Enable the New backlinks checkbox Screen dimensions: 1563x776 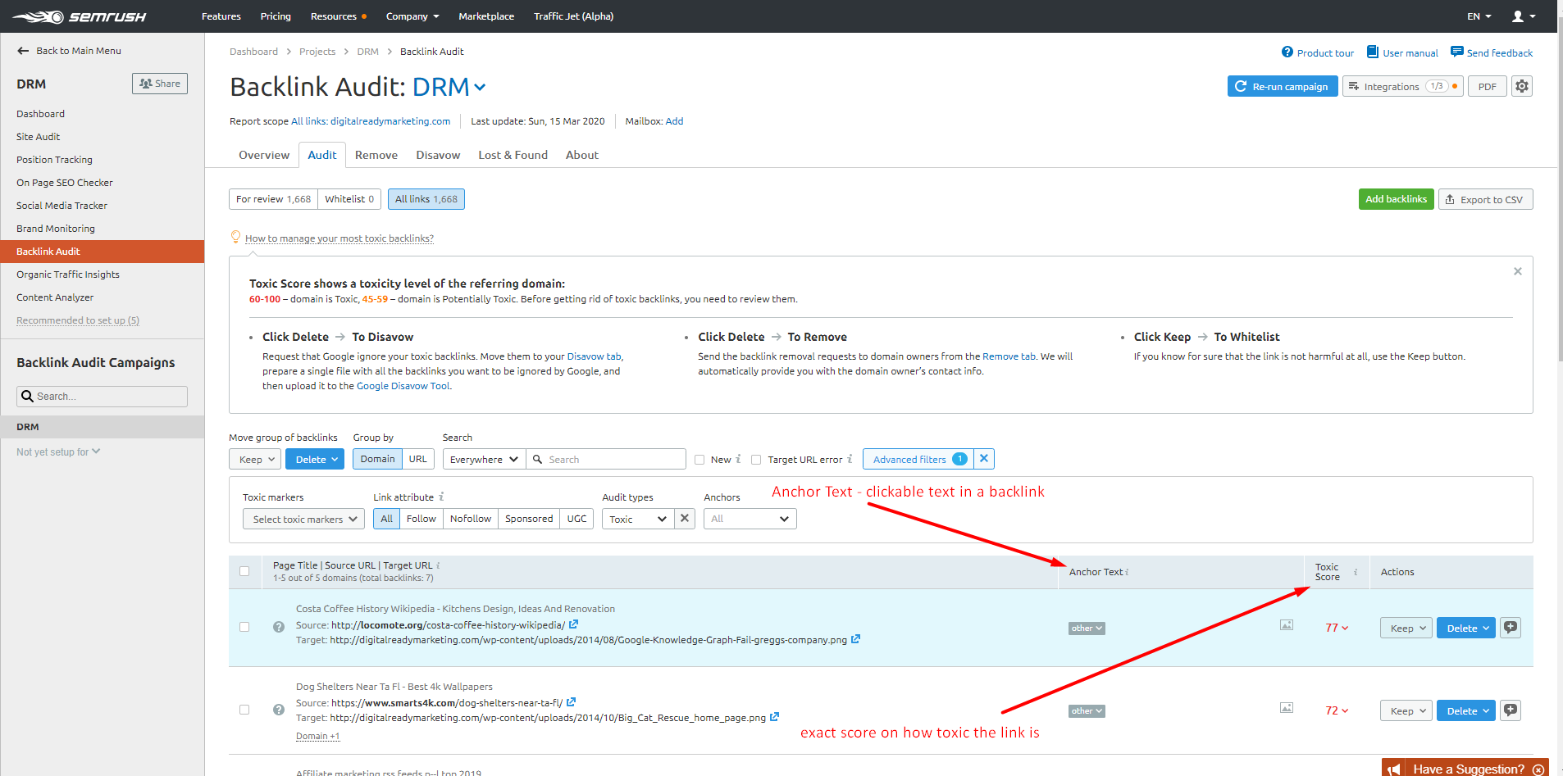click(x=699, y=460)
